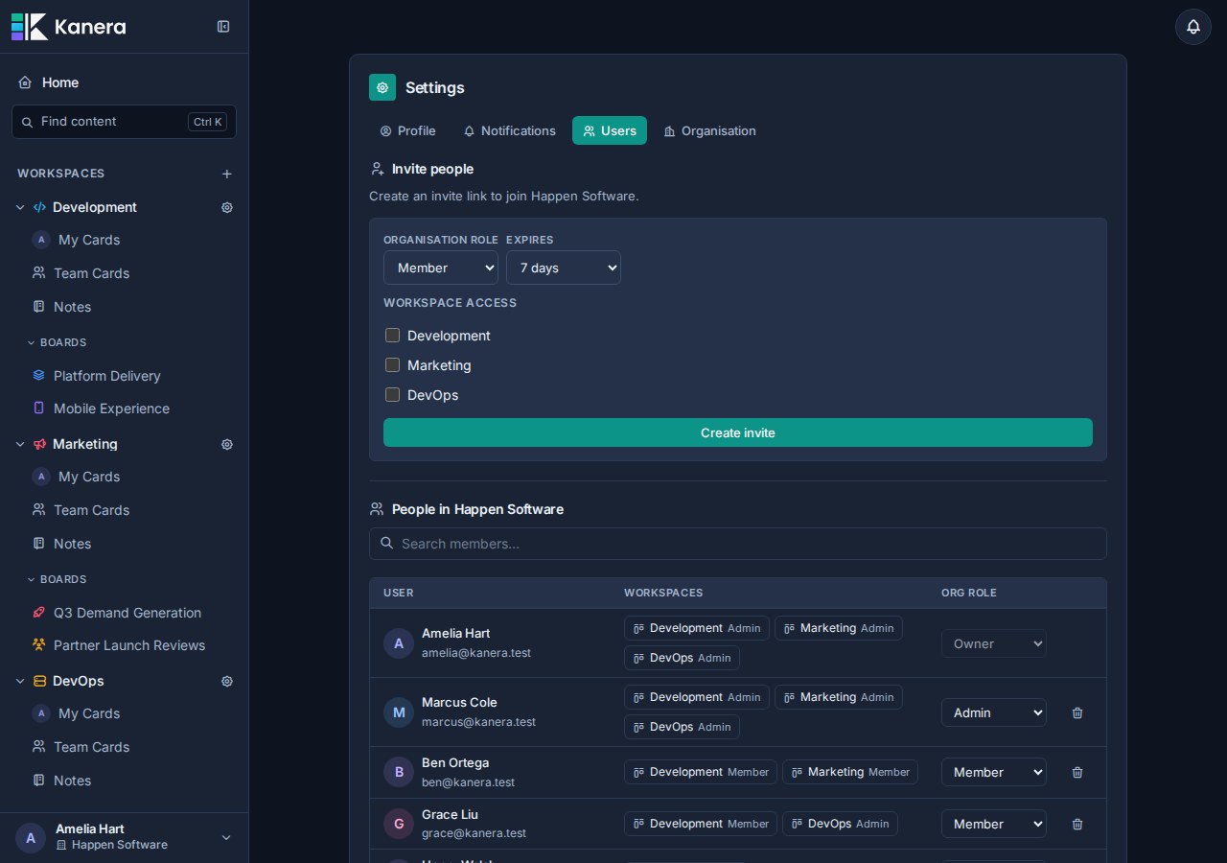The image size is (1227, 863).
Task: Click the Q3 Demand Generation rocket icon
Action: 38,612
